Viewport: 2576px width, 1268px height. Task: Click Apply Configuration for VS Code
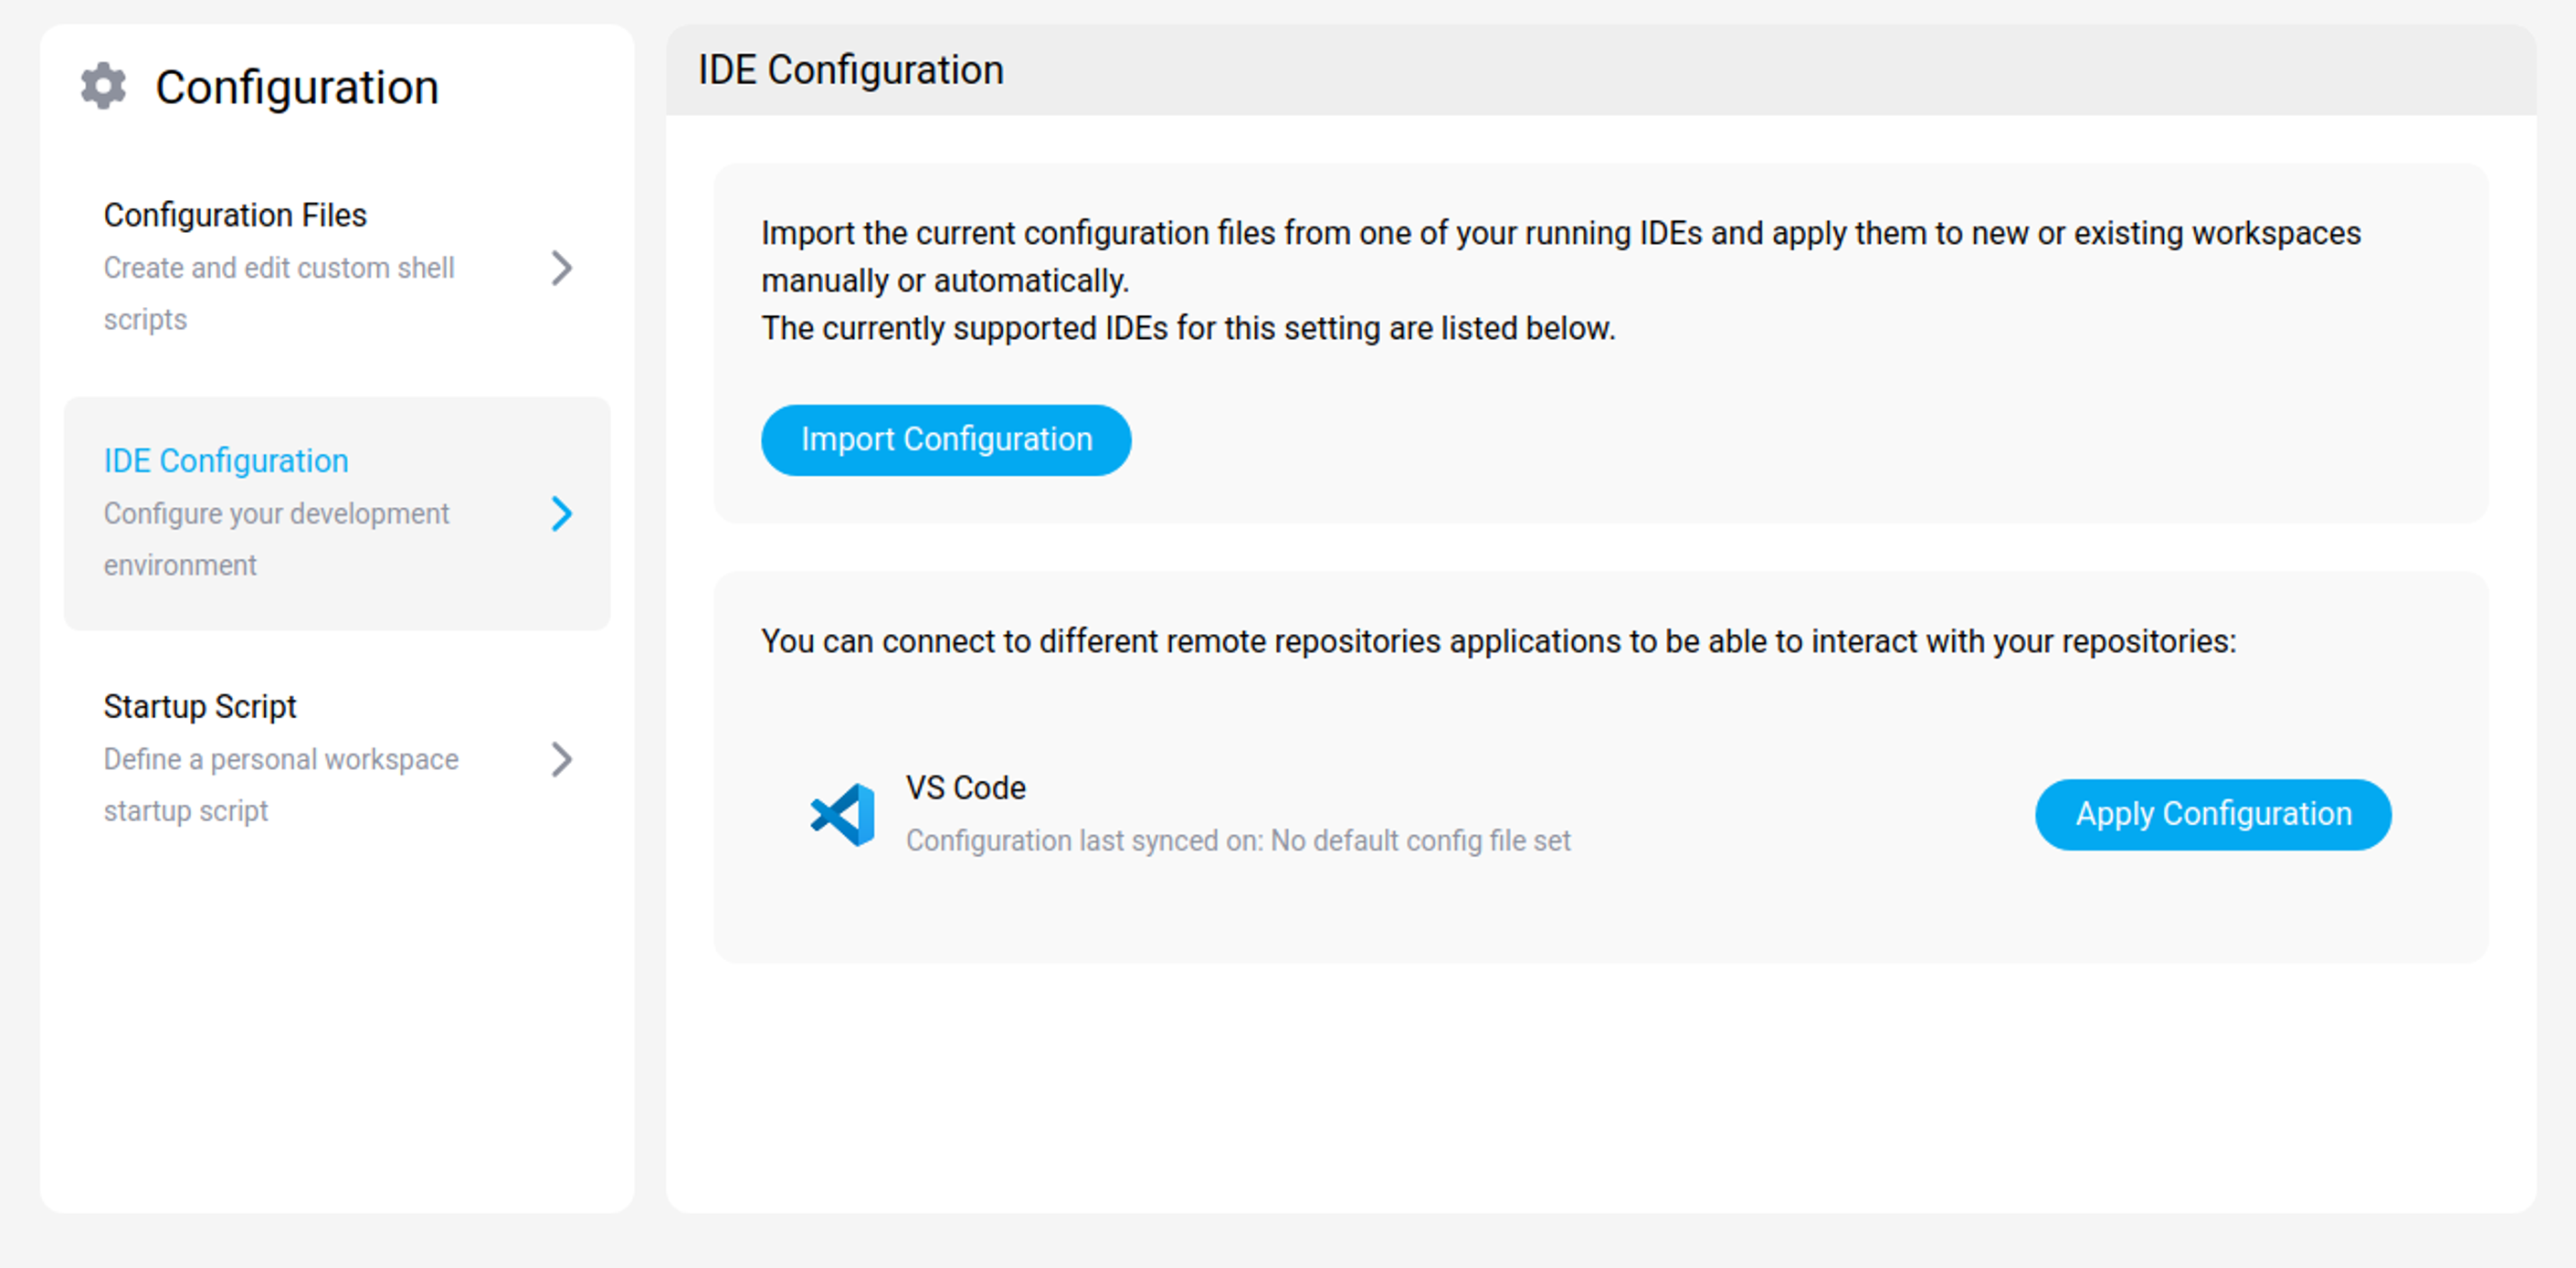tap(2212, 814)
